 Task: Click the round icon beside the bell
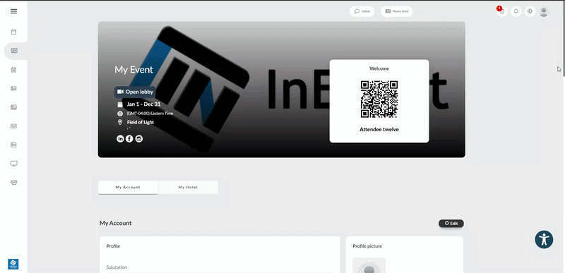(530, 11)
